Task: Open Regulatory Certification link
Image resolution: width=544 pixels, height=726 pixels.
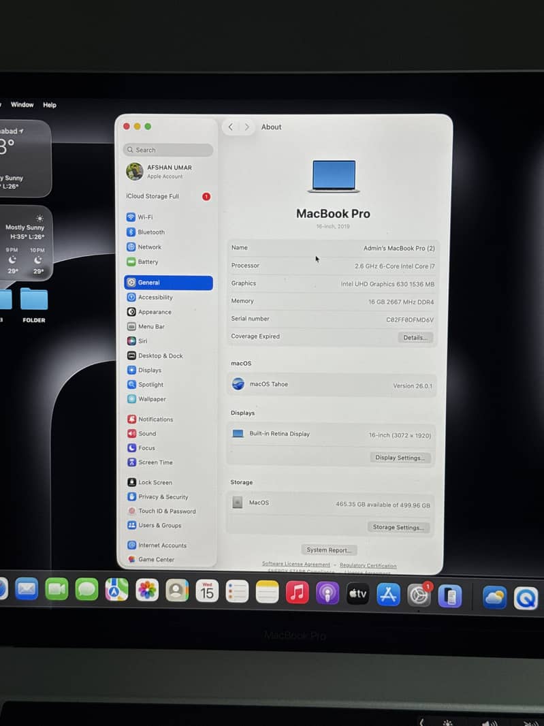Action: tap(368, 565)
